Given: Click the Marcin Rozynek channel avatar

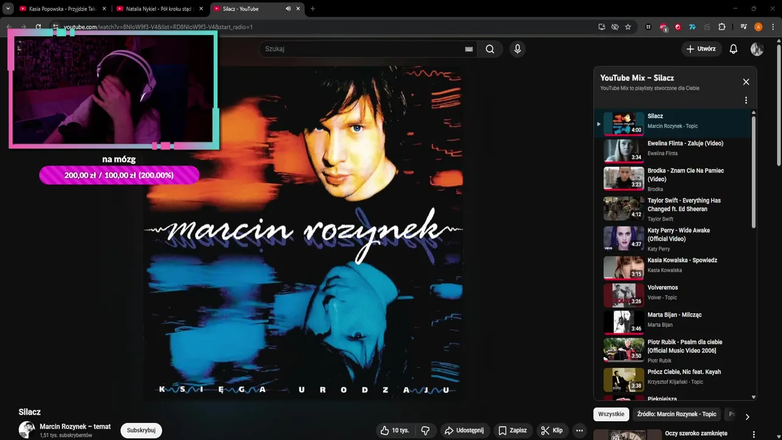Looking at the screenshot, I should pyautogui.click(x=27, y=430).
